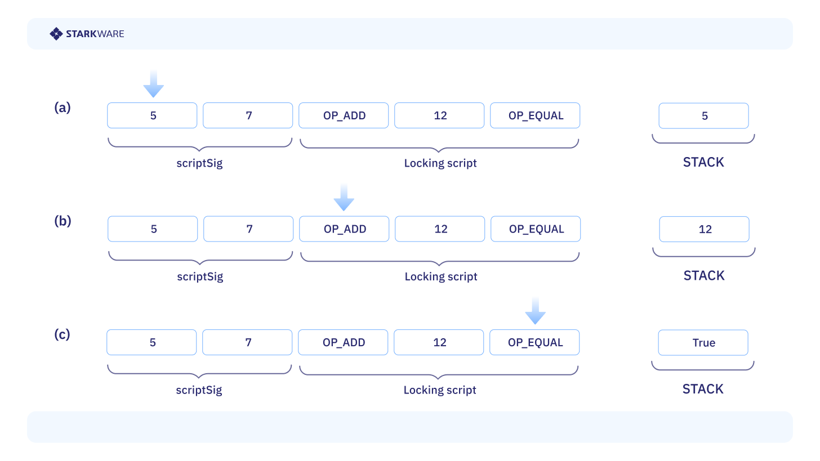
Task: Click the blue arrow pointing at OP_ADD in row (b)
Action: pyautogui.click(x=344, y=198)
